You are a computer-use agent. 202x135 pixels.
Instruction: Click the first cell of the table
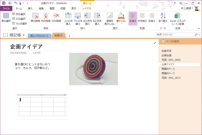24,100
